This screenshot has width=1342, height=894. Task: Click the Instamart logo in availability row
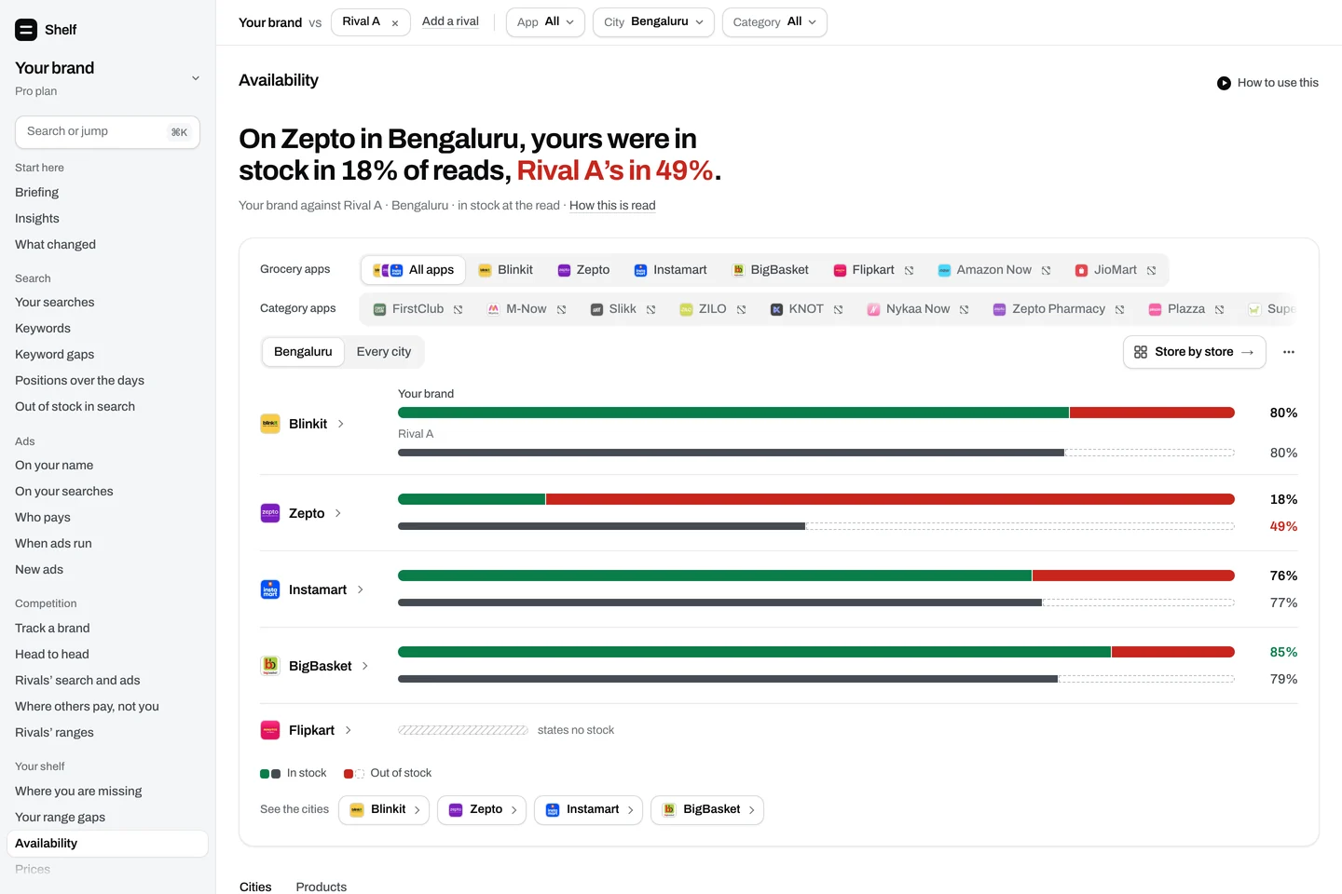pyautogui.click(x=270, y=589)
